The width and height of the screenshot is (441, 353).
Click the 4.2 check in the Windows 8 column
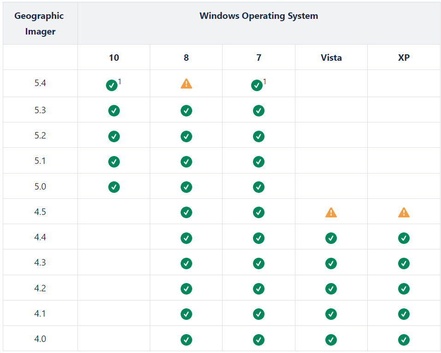coord(186,289)
